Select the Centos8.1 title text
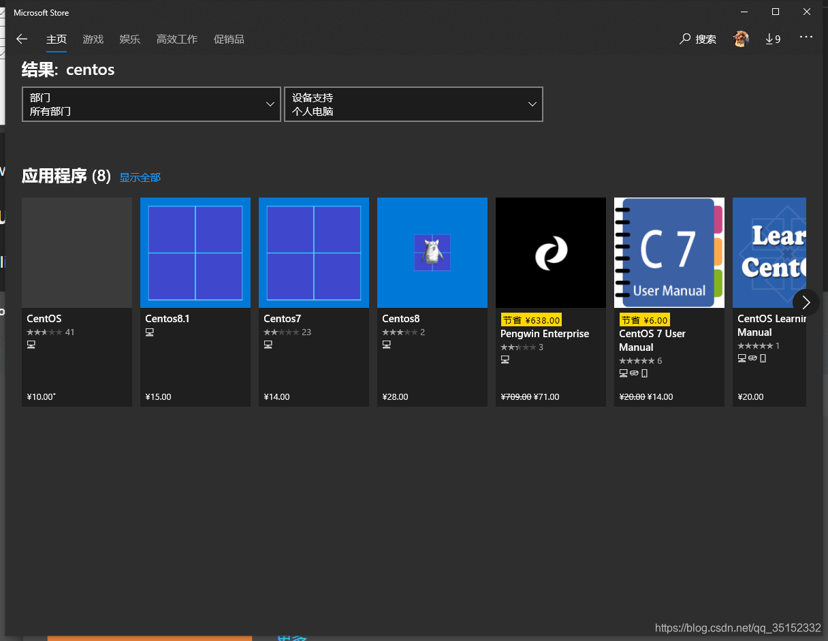This screenshot has height=641, width=828. (x=168, y=319)
